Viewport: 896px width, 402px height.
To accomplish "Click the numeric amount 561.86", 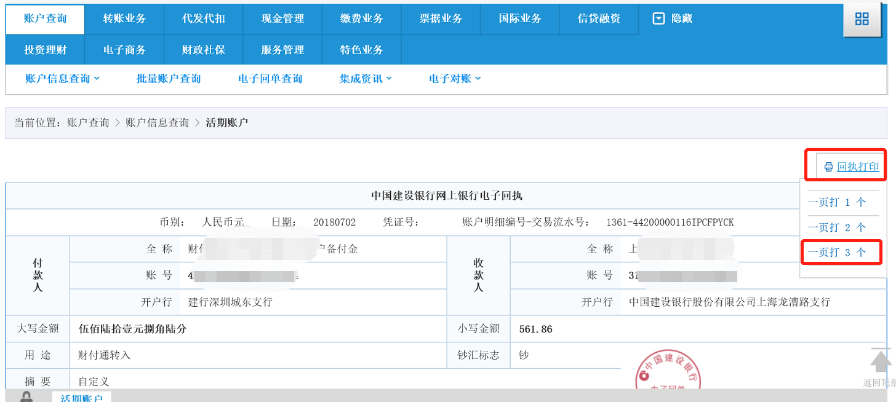I will (x=536, y=329).
